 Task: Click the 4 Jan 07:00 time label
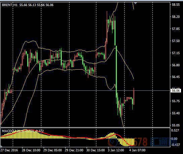(137, 150)
